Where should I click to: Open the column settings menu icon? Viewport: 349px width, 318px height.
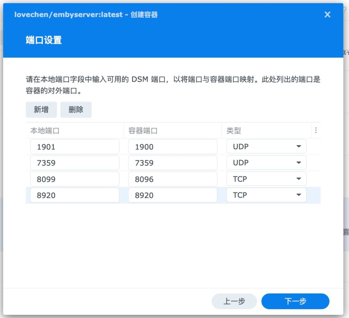pyautogui.click(x=316, y=130)
